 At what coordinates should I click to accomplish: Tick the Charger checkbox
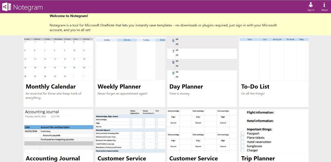coord(242,150)
